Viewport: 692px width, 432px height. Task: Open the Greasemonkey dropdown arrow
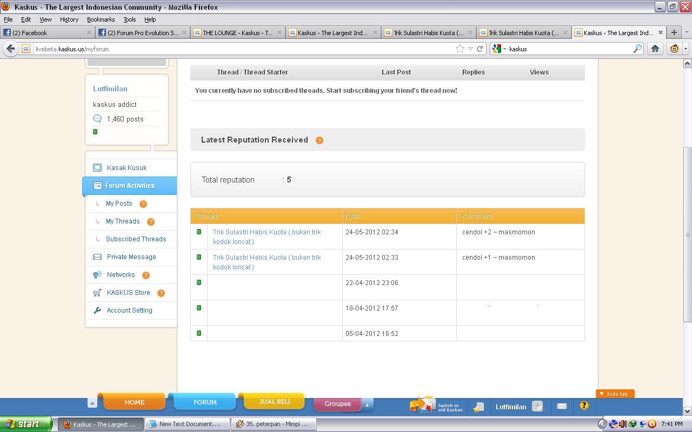coord(685,49)
